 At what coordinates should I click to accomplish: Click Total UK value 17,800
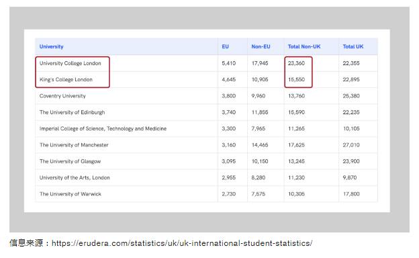(351, 193)
